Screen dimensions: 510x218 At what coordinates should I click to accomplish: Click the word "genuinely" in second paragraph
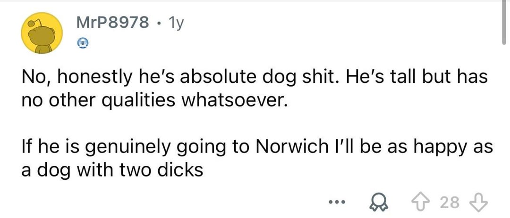(x=141, y=147)
